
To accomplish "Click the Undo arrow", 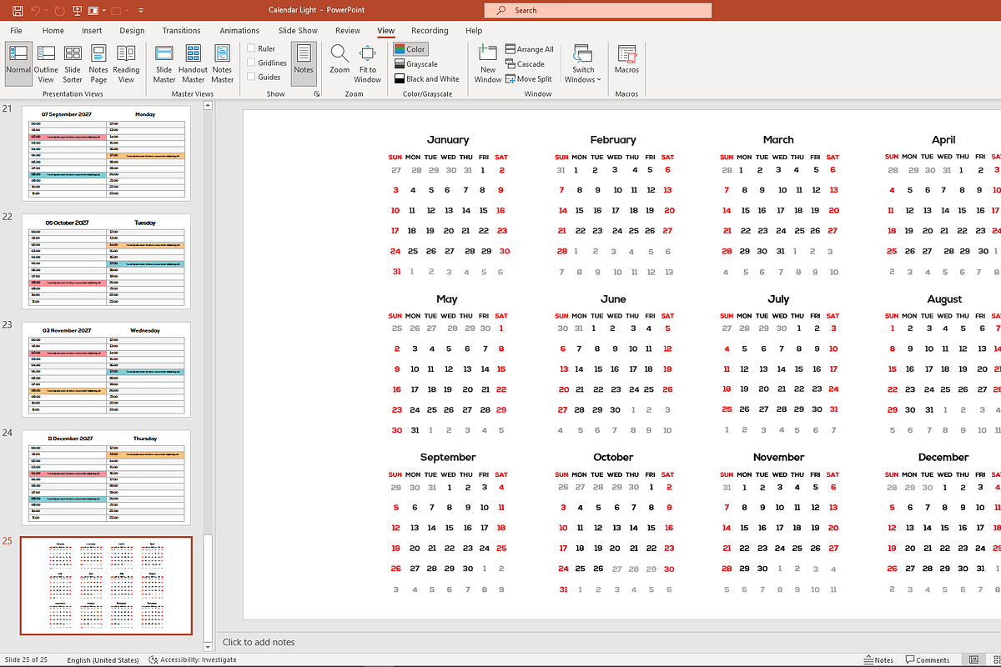I will coord(36,11).
